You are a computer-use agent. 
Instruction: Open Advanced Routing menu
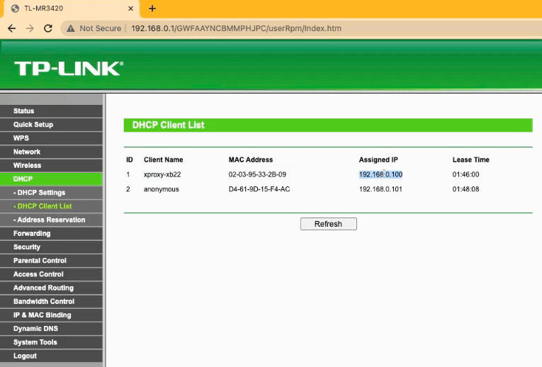coord(51,288)
